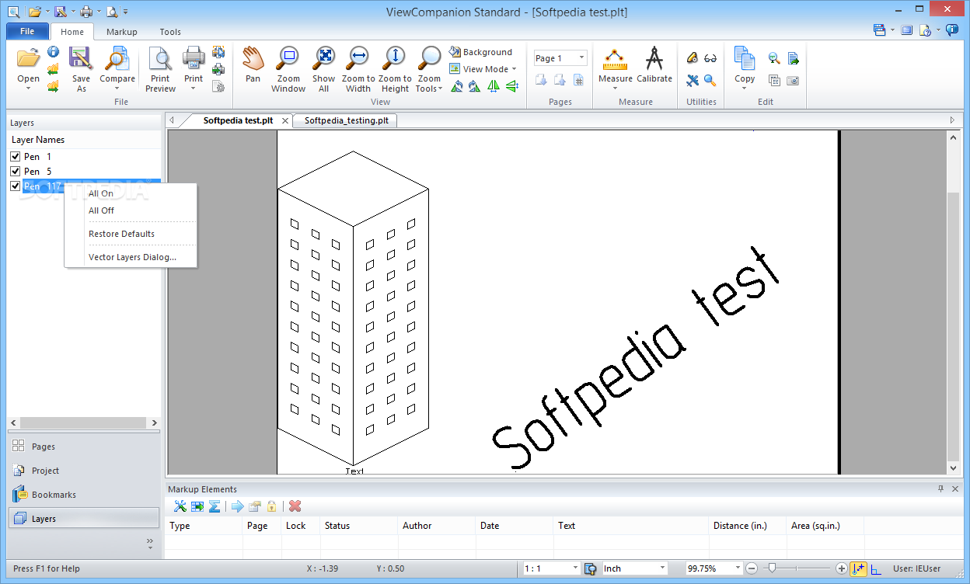This screenshot has height=584, width=970.
Task: Click the zoom slider handle in the status bar
Action: [x=772, y=568]
